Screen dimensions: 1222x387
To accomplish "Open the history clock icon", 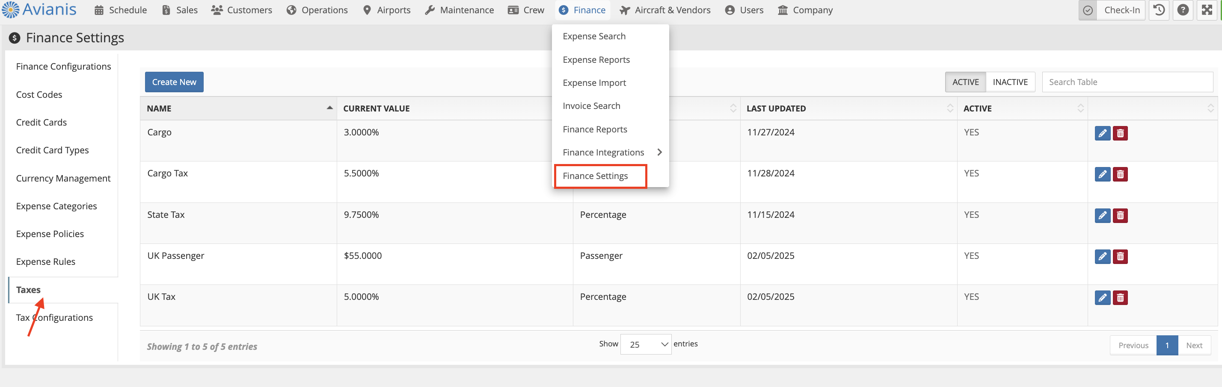I will pos(1159,10).
